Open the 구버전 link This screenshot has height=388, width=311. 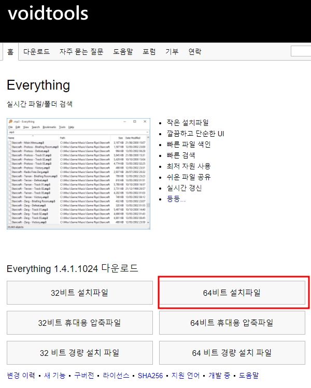(x=84, y=376)
